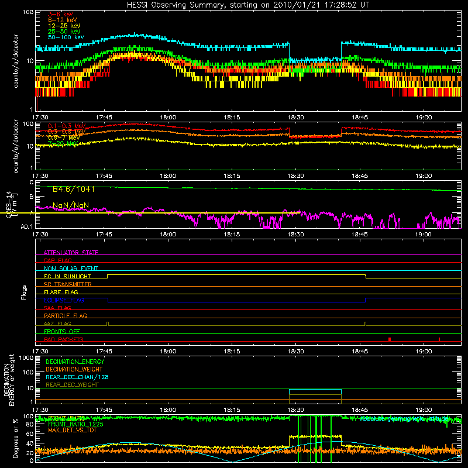Click the FRONT_RATIO_1225 legend label
The width and height of the screenshot is (468, 468).
(75, 424)
